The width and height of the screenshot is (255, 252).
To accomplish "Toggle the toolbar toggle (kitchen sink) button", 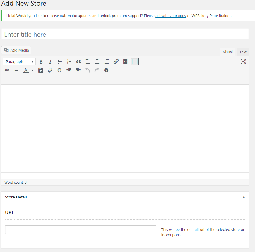I will [x=135, y=62].
